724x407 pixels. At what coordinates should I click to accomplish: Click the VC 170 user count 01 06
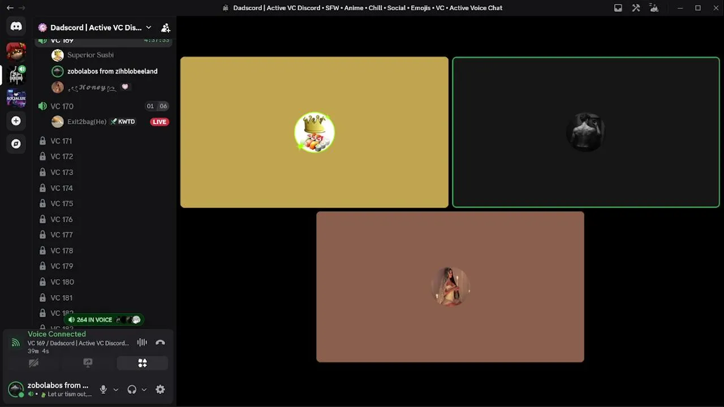click(x=157, y=106)
